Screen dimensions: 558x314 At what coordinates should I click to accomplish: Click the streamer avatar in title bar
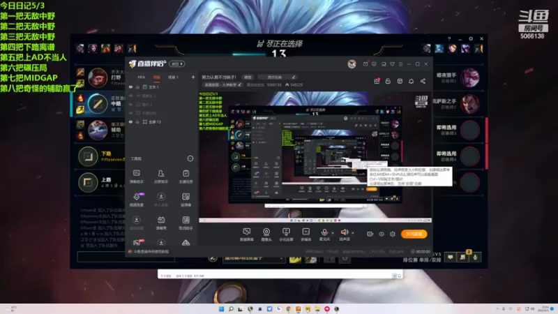[x=352, y=64]
